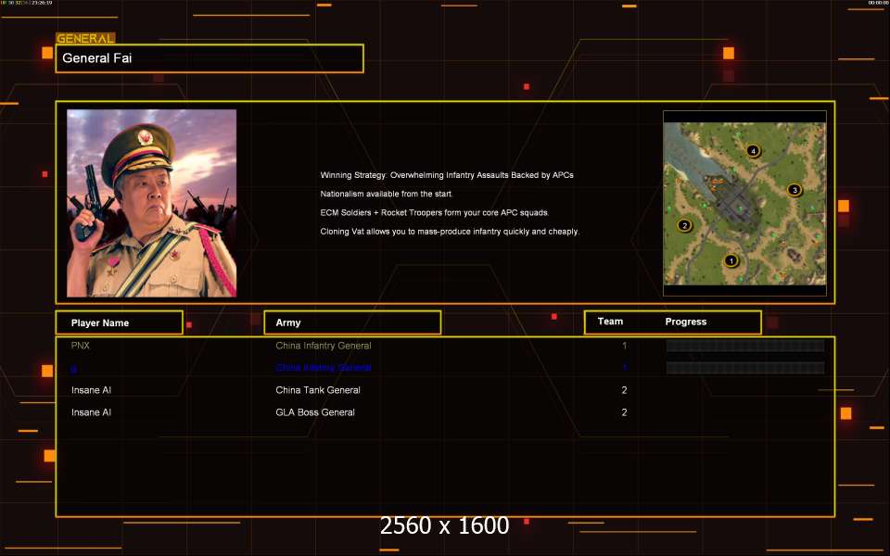Image resolution: width=890 pixels, height=556 pixels.
Task: Click the GENERAL label tag
Action: [x=85, y=39]
